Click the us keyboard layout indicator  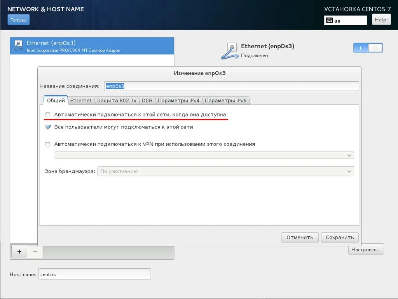[x=346, y=20]
